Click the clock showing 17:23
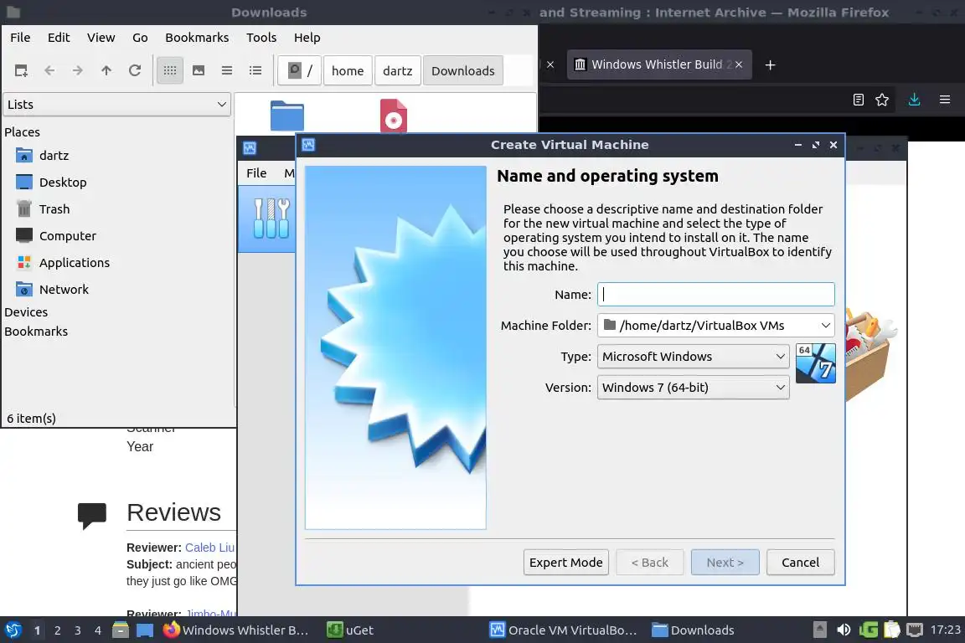The width and height of the screenshot is (965, 643). pos(945,630)
